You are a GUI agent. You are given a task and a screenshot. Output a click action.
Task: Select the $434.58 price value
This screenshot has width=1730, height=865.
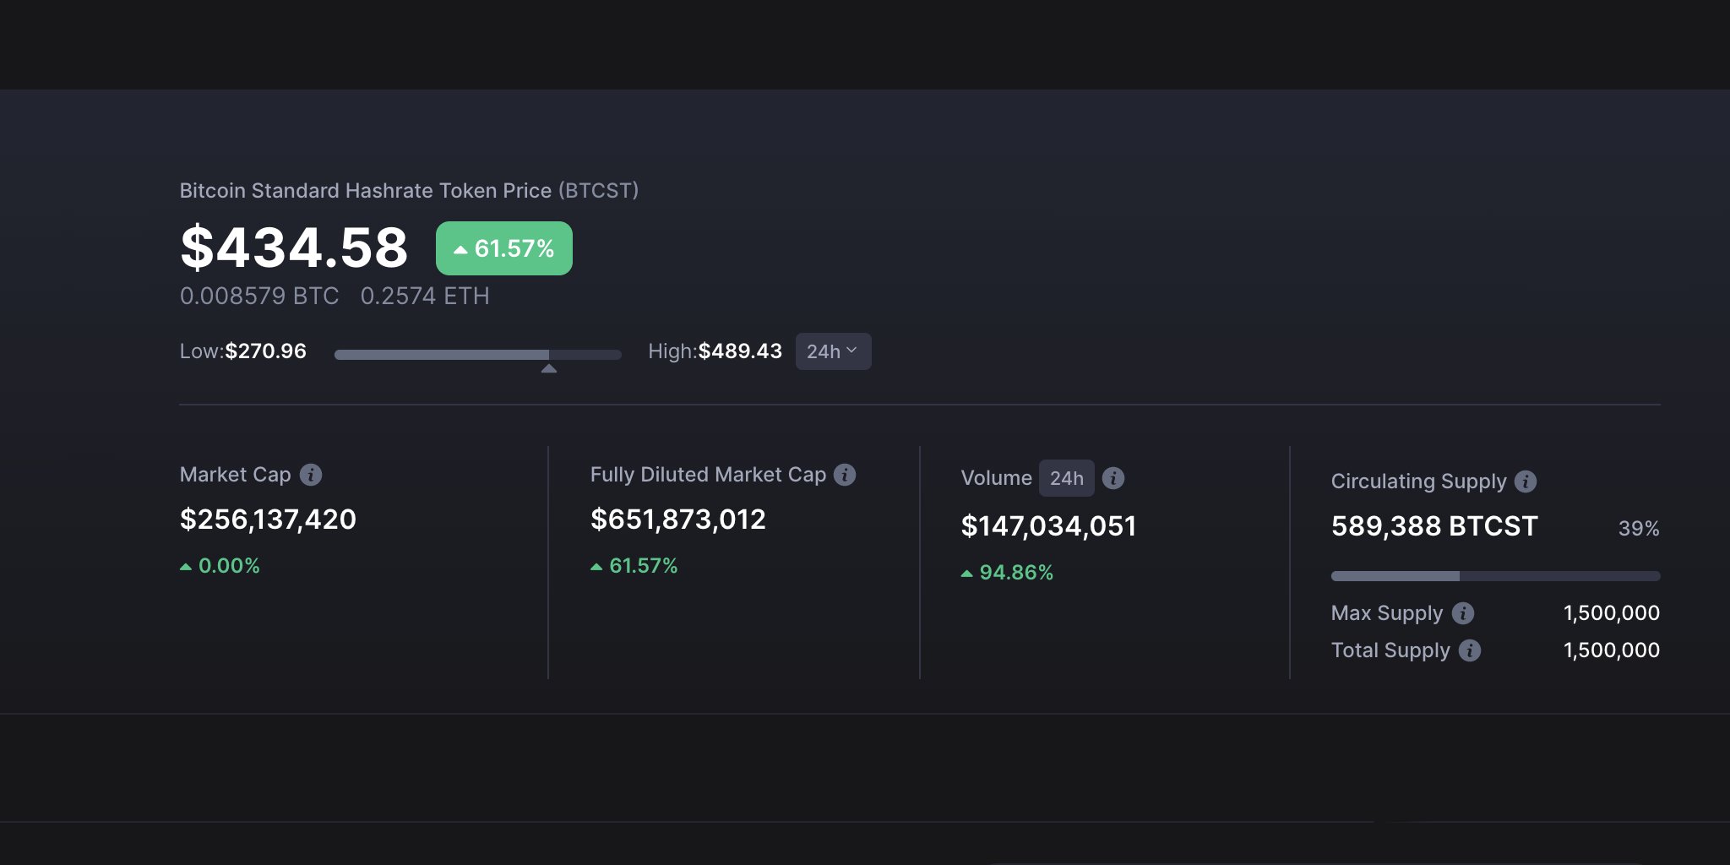[294, 248]
